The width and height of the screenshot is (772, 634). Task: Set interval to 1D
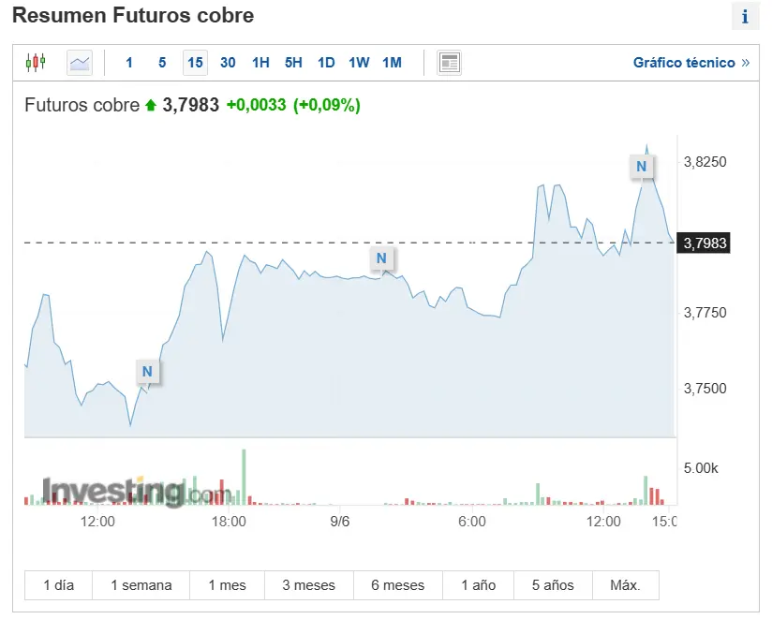(x=326, y=63)
